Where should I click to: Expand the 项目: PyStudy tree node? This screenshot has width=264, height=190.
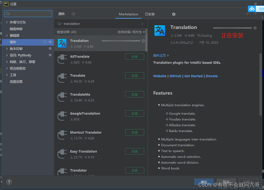(7, 55)
